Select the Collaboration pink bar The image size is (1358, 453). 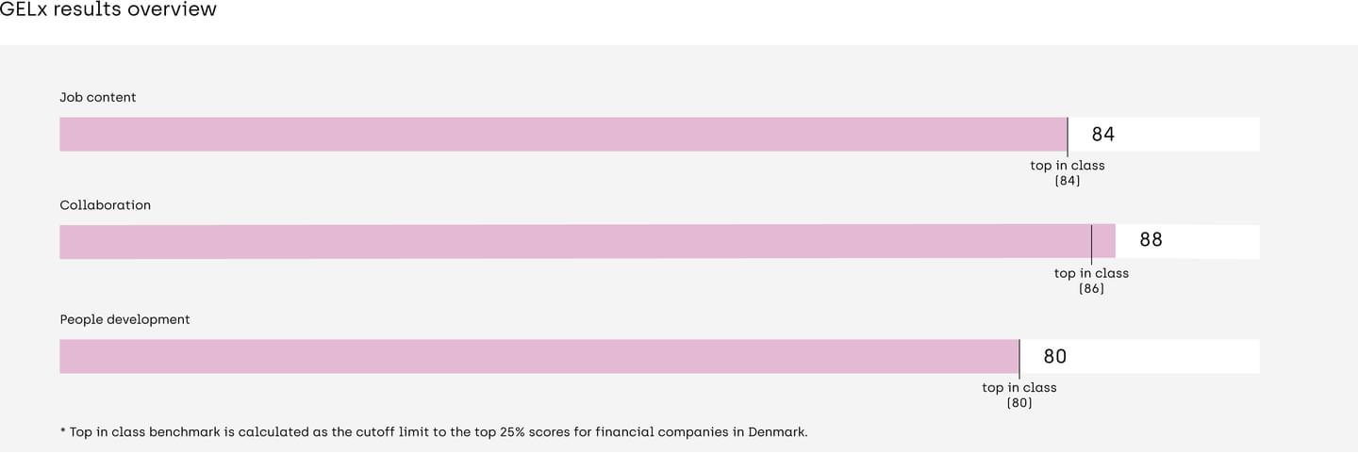(x=588, y=242)
